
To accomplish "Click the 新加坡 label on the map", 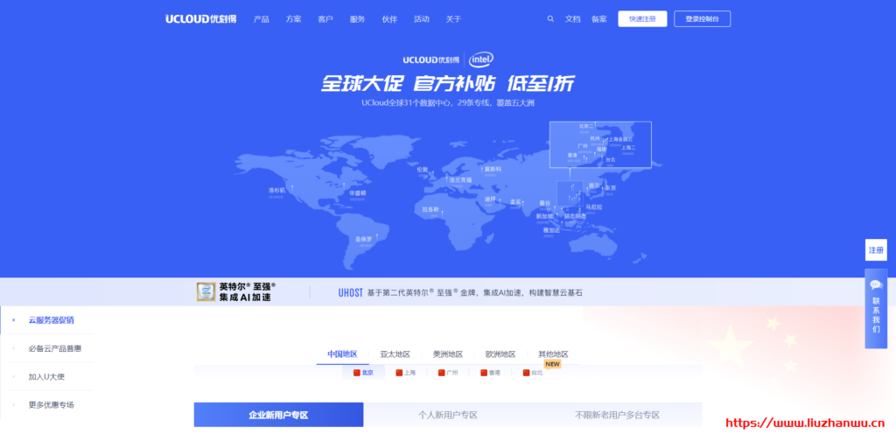I will 544,216.
